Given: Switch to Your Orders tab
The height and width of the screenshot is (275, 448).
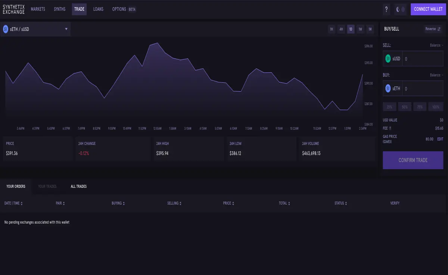Looking at the screenshot, I should (16, 186).
